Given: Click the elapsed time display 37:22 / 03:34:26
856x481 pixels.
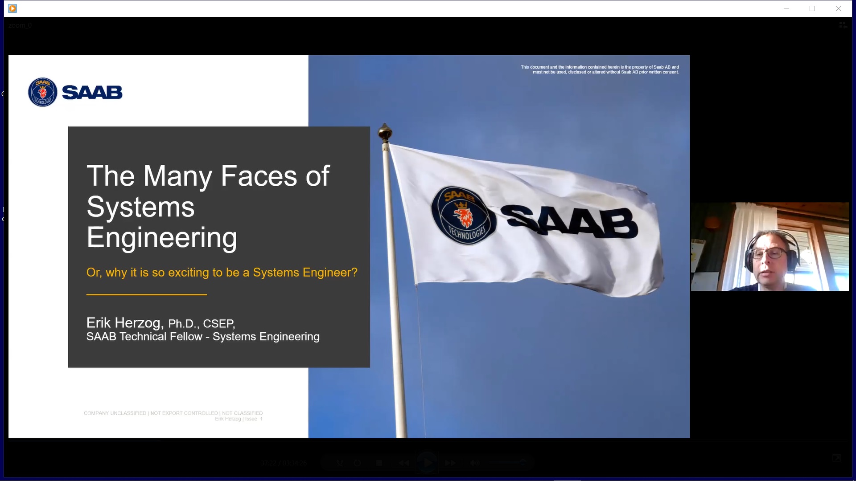Looking at the screenshot, I should pyautogui.click(x=284, y=463).
